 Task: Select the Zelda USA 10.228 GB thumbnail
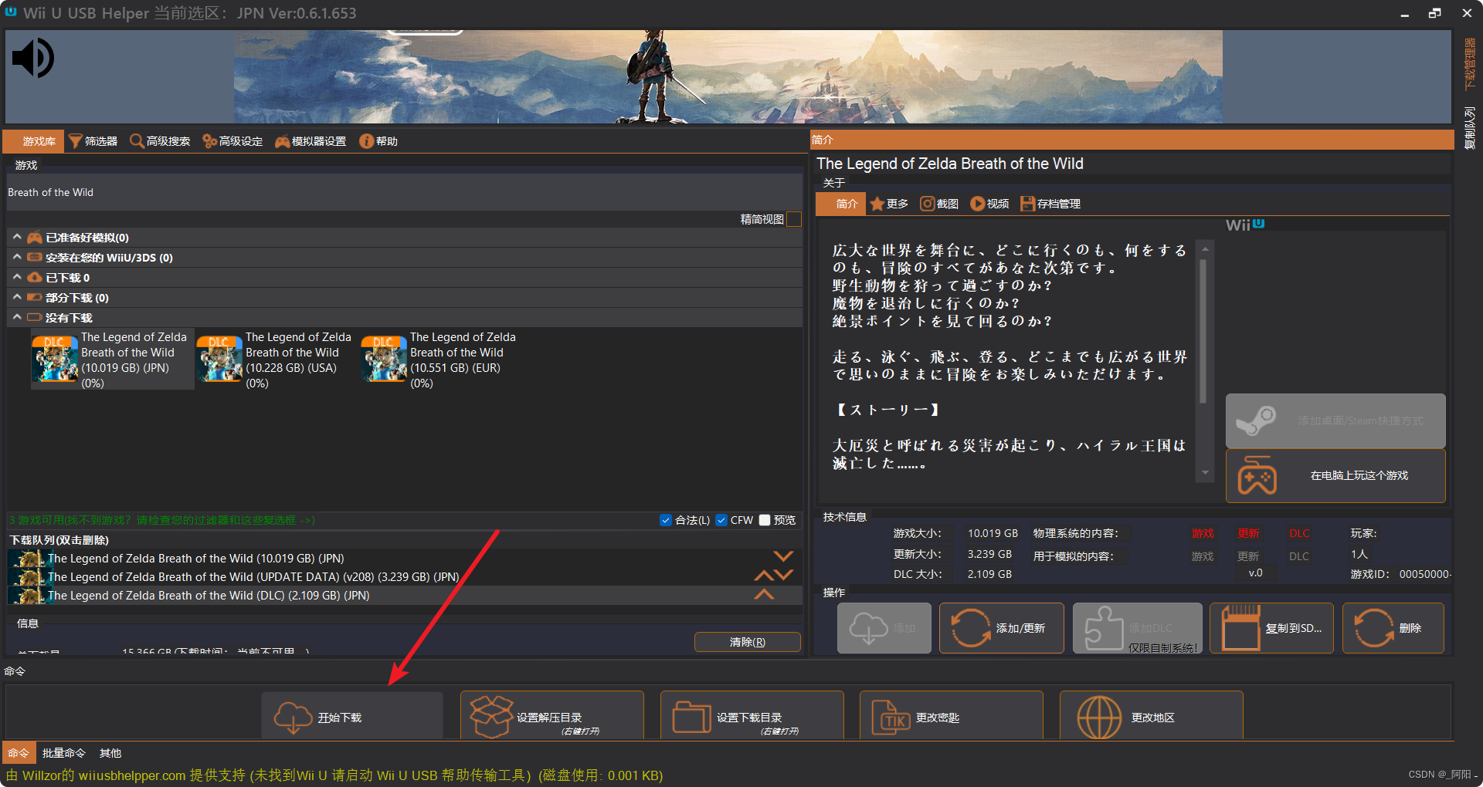[219, 359]
